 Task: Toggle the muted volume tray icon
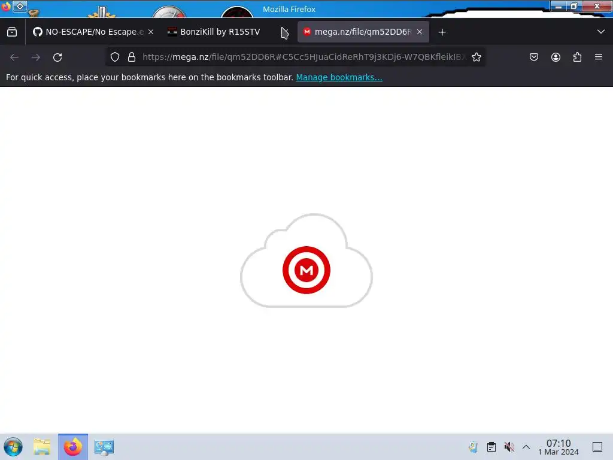coord(509,447)
